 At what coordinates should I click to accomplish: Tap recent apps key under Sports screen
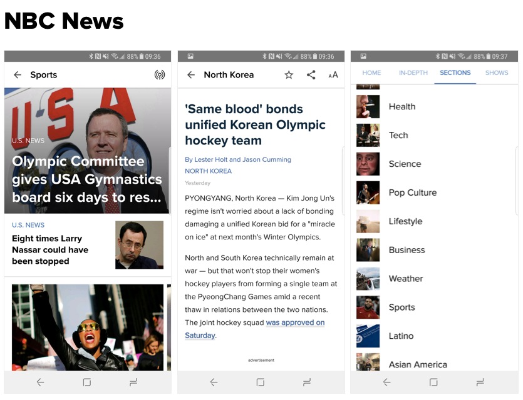point(133,382)
